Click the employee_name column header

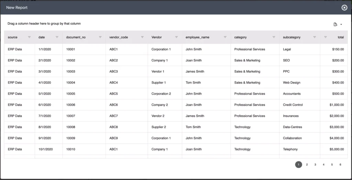pos(197,37)
